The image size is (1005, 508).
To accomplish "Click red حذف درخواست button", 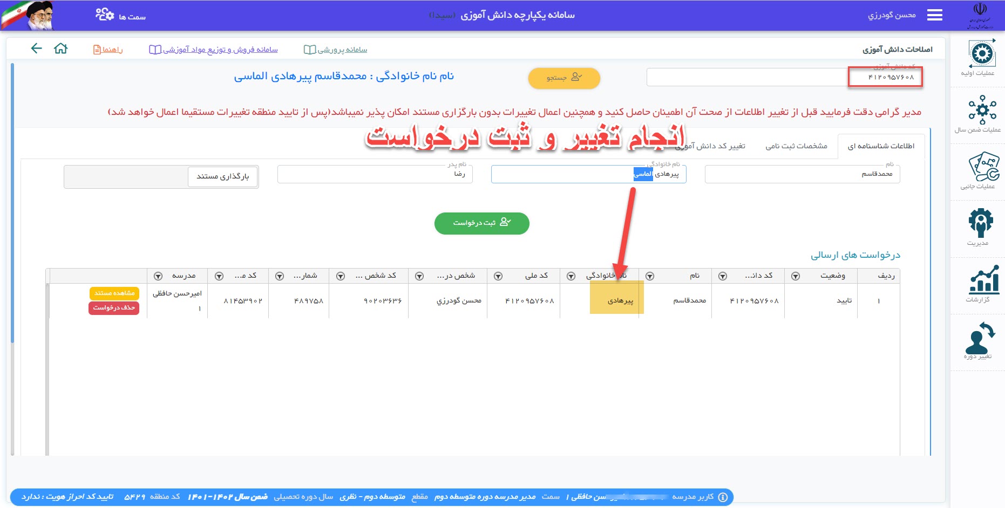I will (x=114, y=308).
